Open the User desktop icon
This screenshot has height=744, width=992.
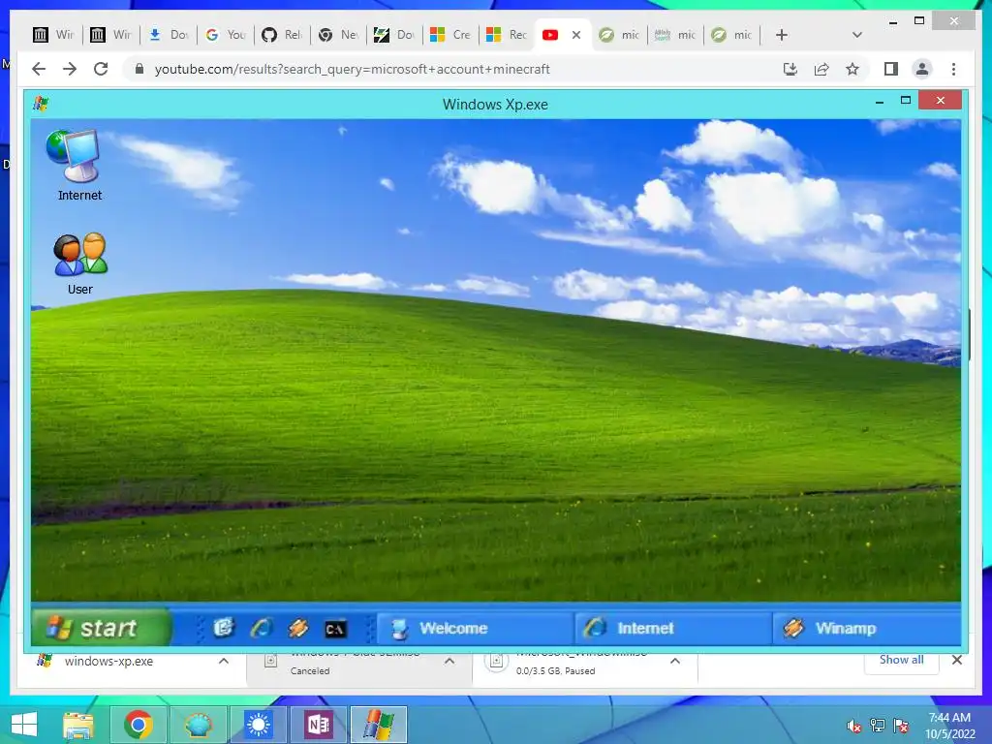coord(79,263)
